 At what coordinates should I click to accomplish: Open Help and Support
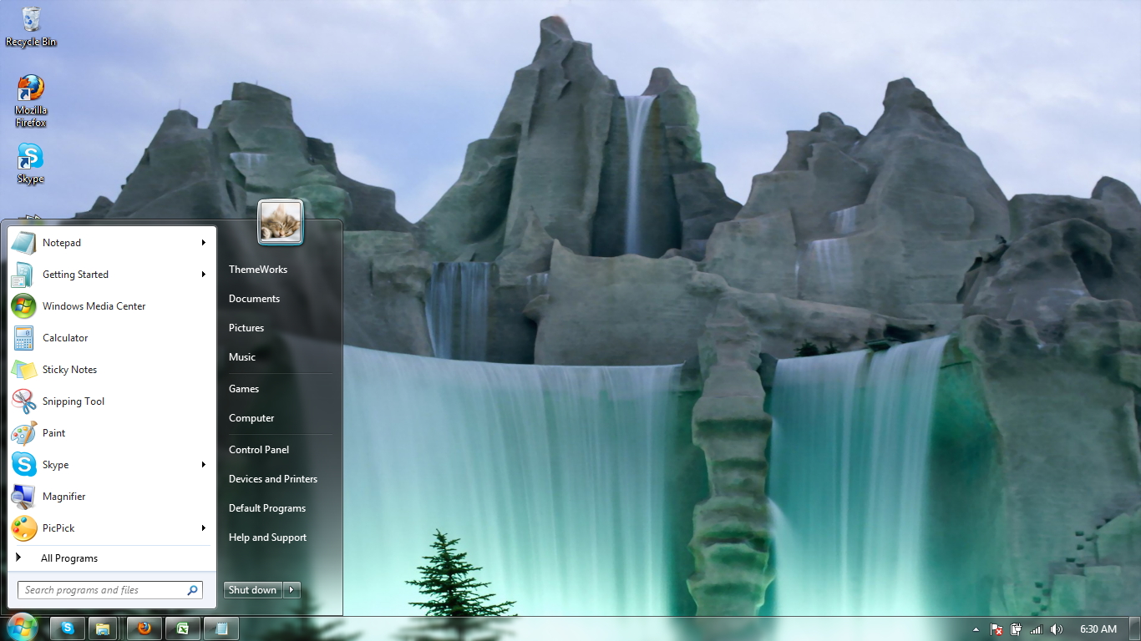pyautogui.click(x=267, y=537)
